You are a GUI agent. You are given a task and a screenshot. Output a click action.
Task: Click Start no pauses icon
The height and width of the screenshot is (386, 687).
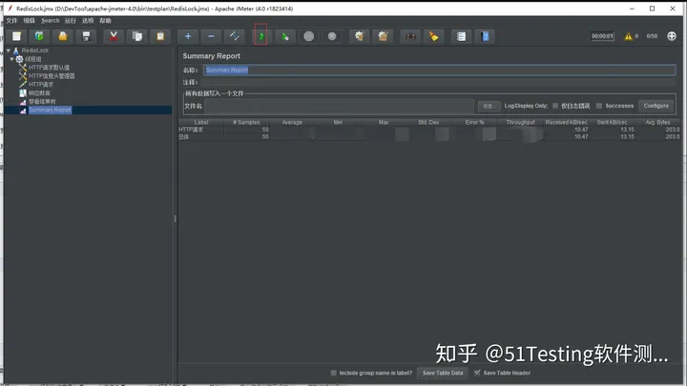pyautogui.click(x=285, y=36)
